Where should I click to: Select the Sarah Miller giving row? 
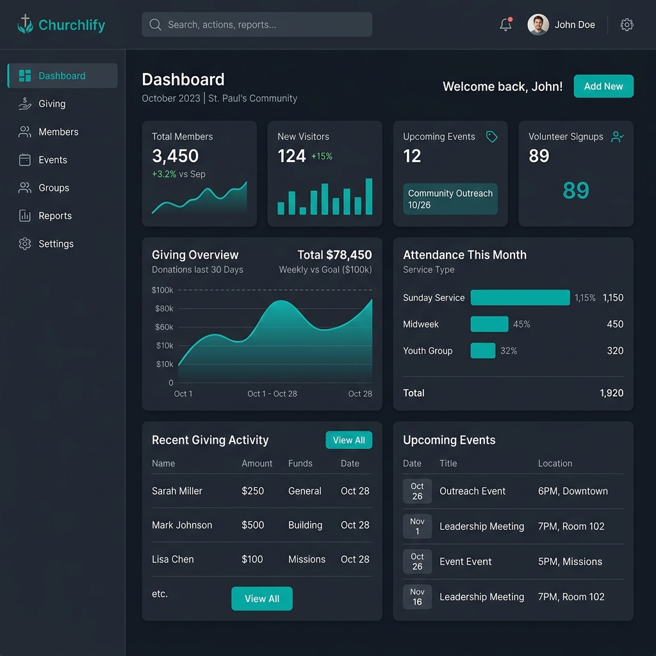tap(262, 491)
